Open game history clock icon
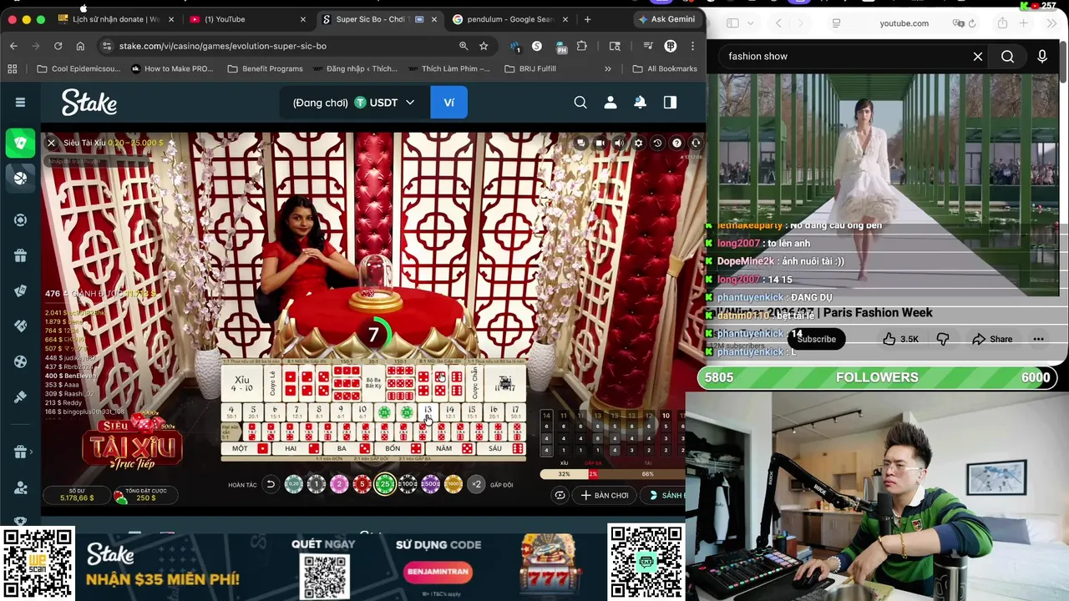This screenshot has width=1069, height=601. pos(657,143)
